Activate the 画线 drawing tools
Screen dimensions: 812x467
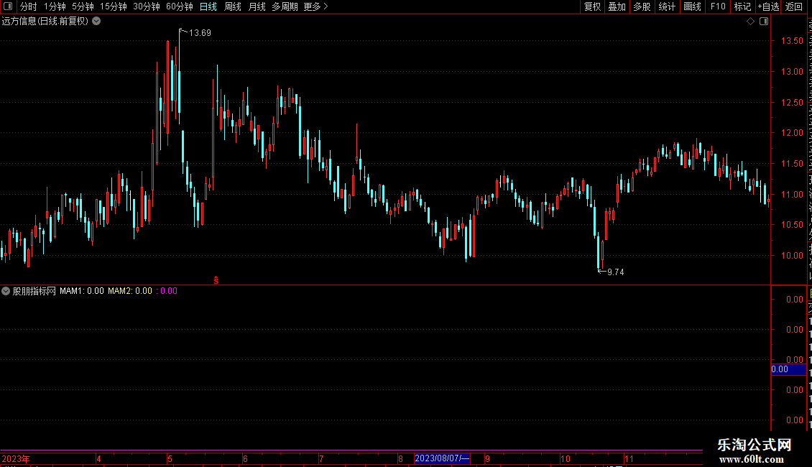tap(693, 6)
